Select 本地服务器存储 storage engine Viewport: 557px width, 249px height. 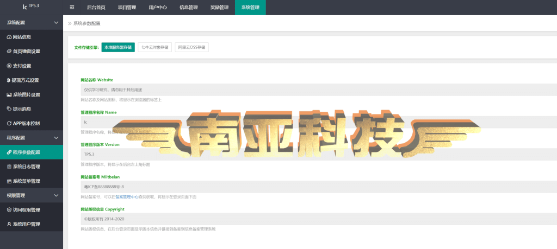pyautogui.click(x=118, y=47)
